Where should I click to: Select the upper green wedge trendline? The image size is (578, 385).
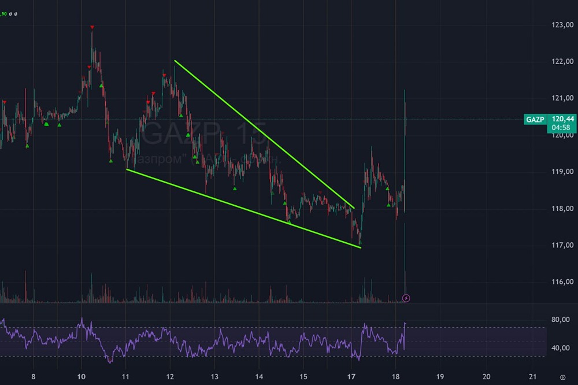coord(264,134)
